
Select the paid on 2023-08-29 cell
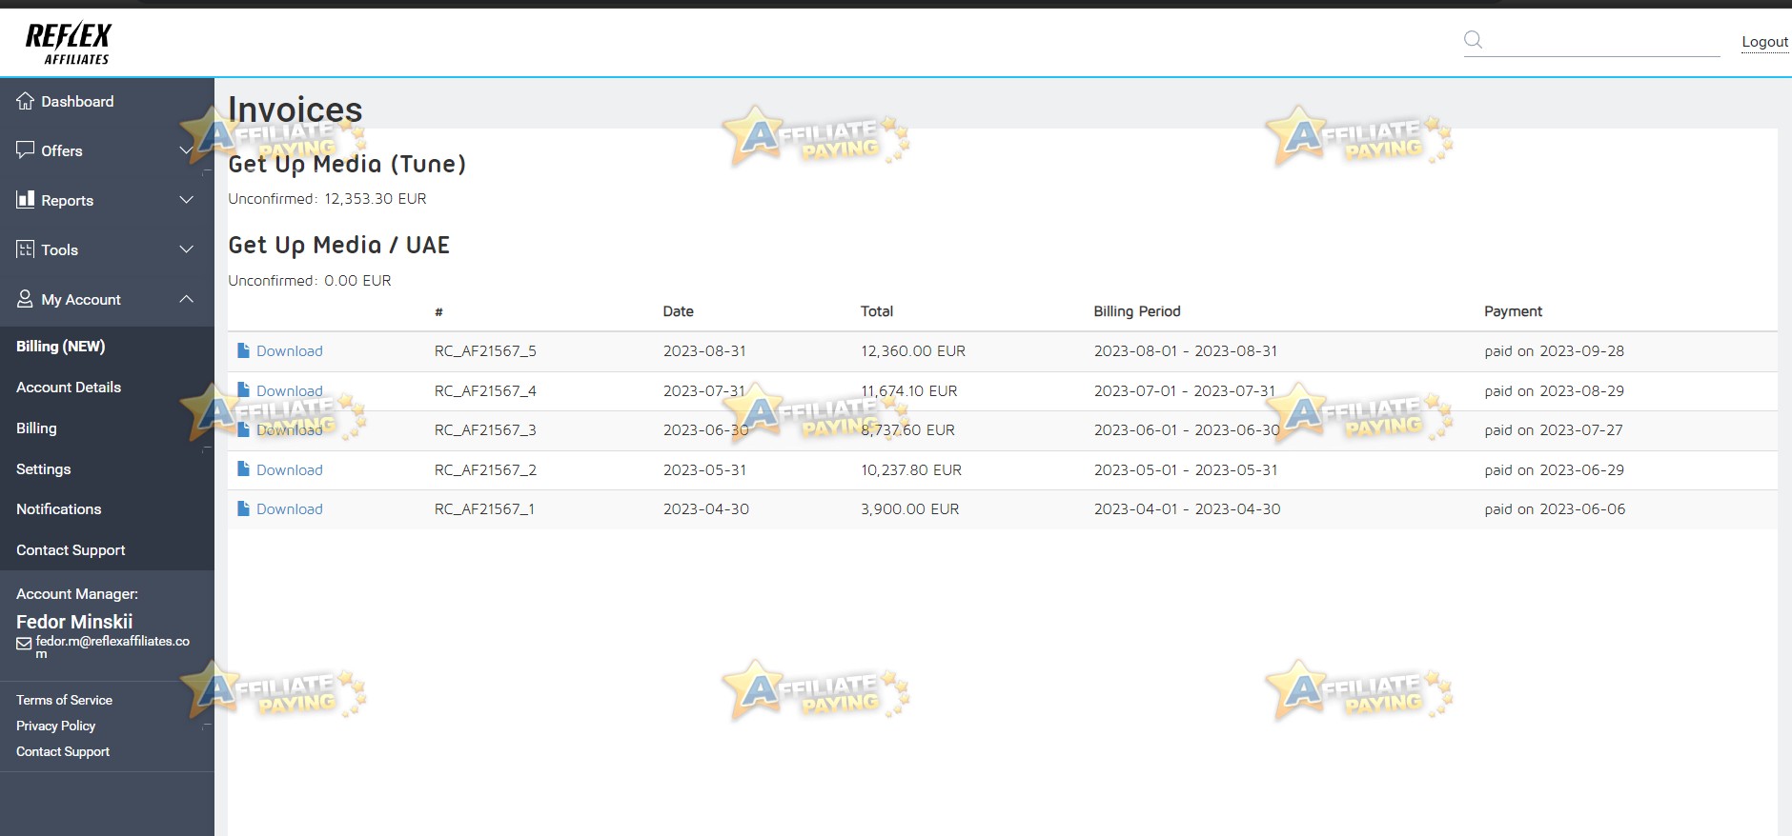(x=1554, y=390)
